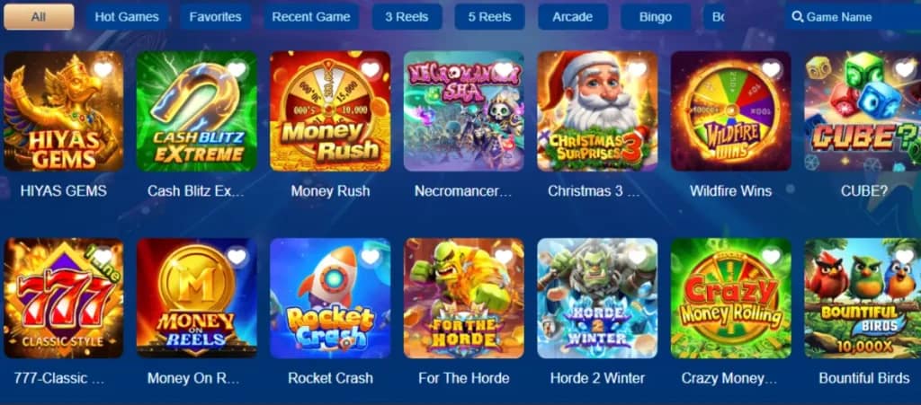
Task: Filter games by Arcade
Action: (573, 17)
